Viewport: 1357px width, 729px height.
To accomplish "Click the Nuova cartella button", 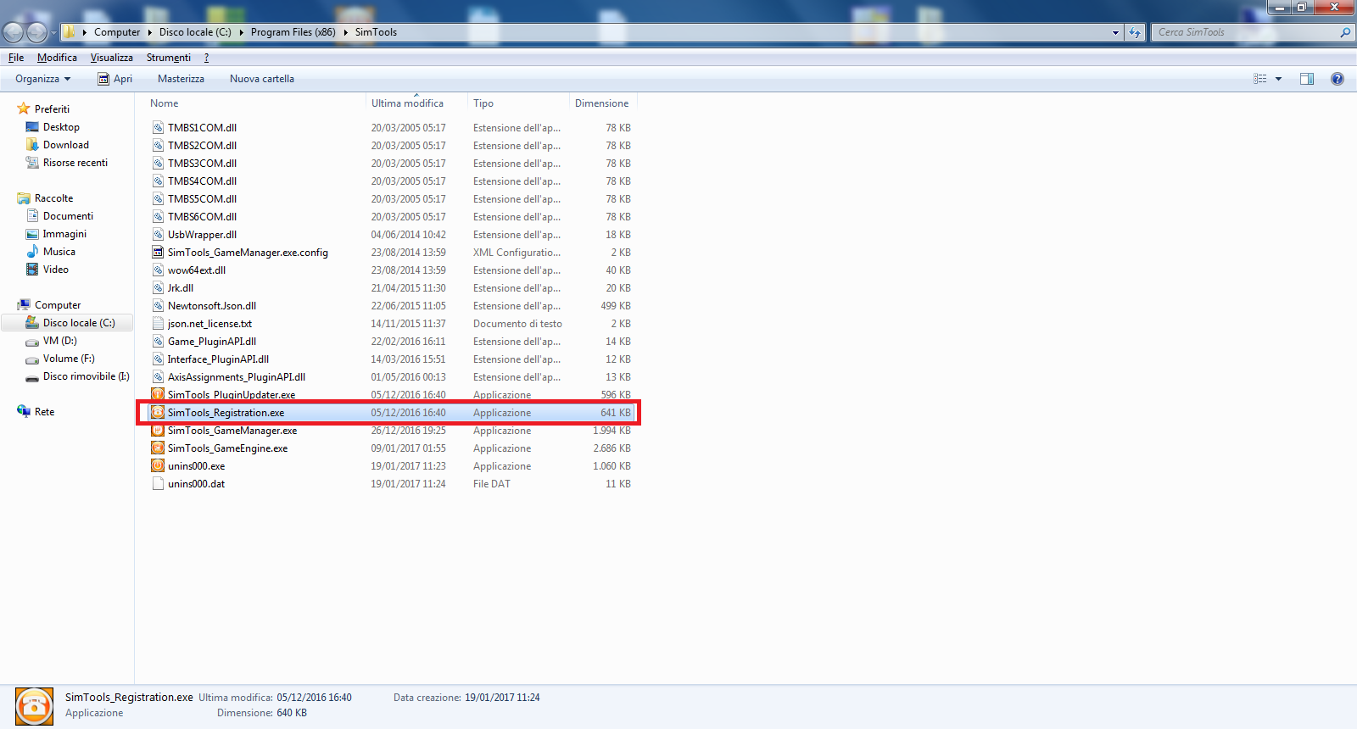I will tap(262, 79).
